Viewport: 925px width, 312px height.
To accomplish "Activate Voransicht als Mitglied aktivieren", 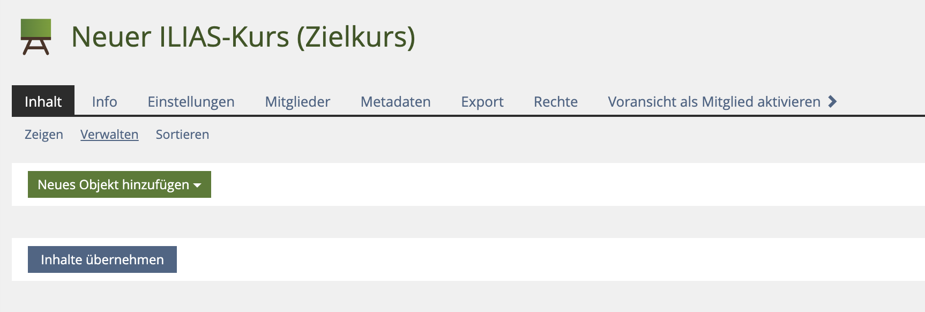I will 714,101.
